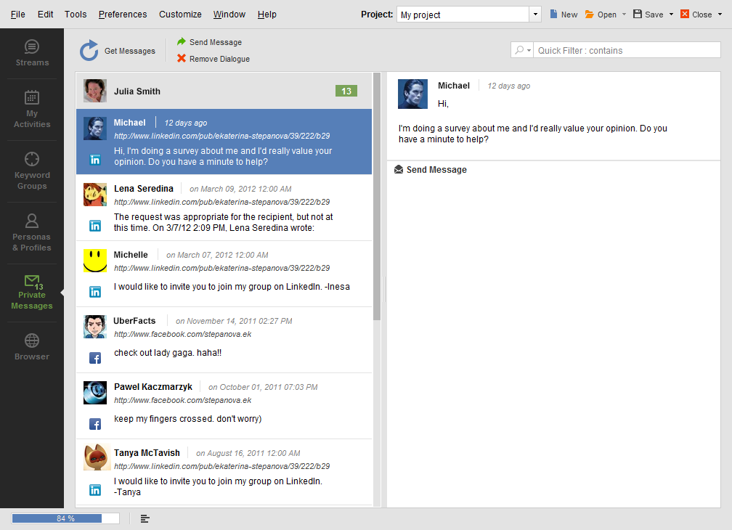Screen dimensions: 732x530
Task: Click Julia Smith's avatar thumbnail
Action: [x=94, y=91]
